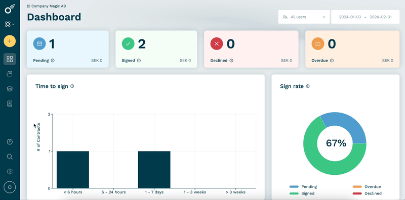Click the green Signed checkmark icon
This screenshot has height=200, width=405.
(x=128, y=44)
